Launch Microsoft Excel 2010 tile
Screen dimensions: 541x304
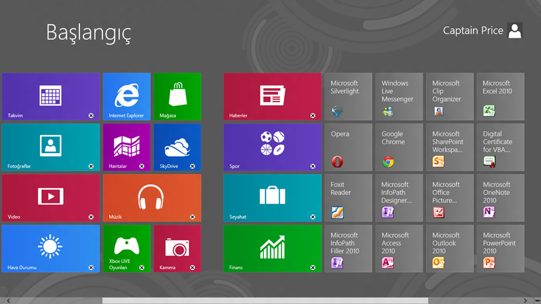pos(500,97)
